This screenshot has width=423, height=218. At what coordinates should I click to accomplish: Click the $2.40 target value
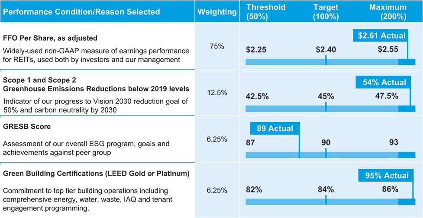326,49
